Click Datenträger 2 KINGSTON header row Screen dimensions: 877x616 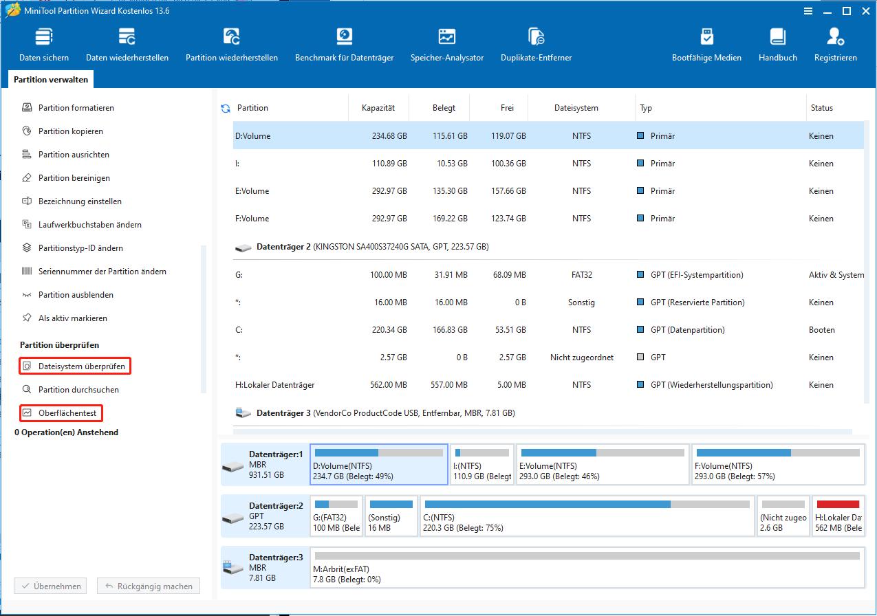click(x=548, y=246)
